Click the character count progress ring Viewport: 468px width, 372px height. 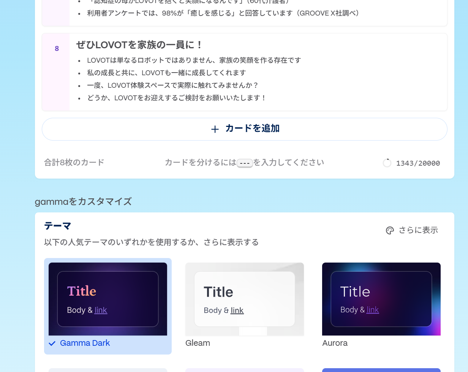(x=387, y=163)
